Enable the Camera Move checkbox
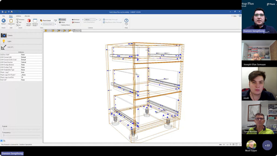 tap(60, 25)
